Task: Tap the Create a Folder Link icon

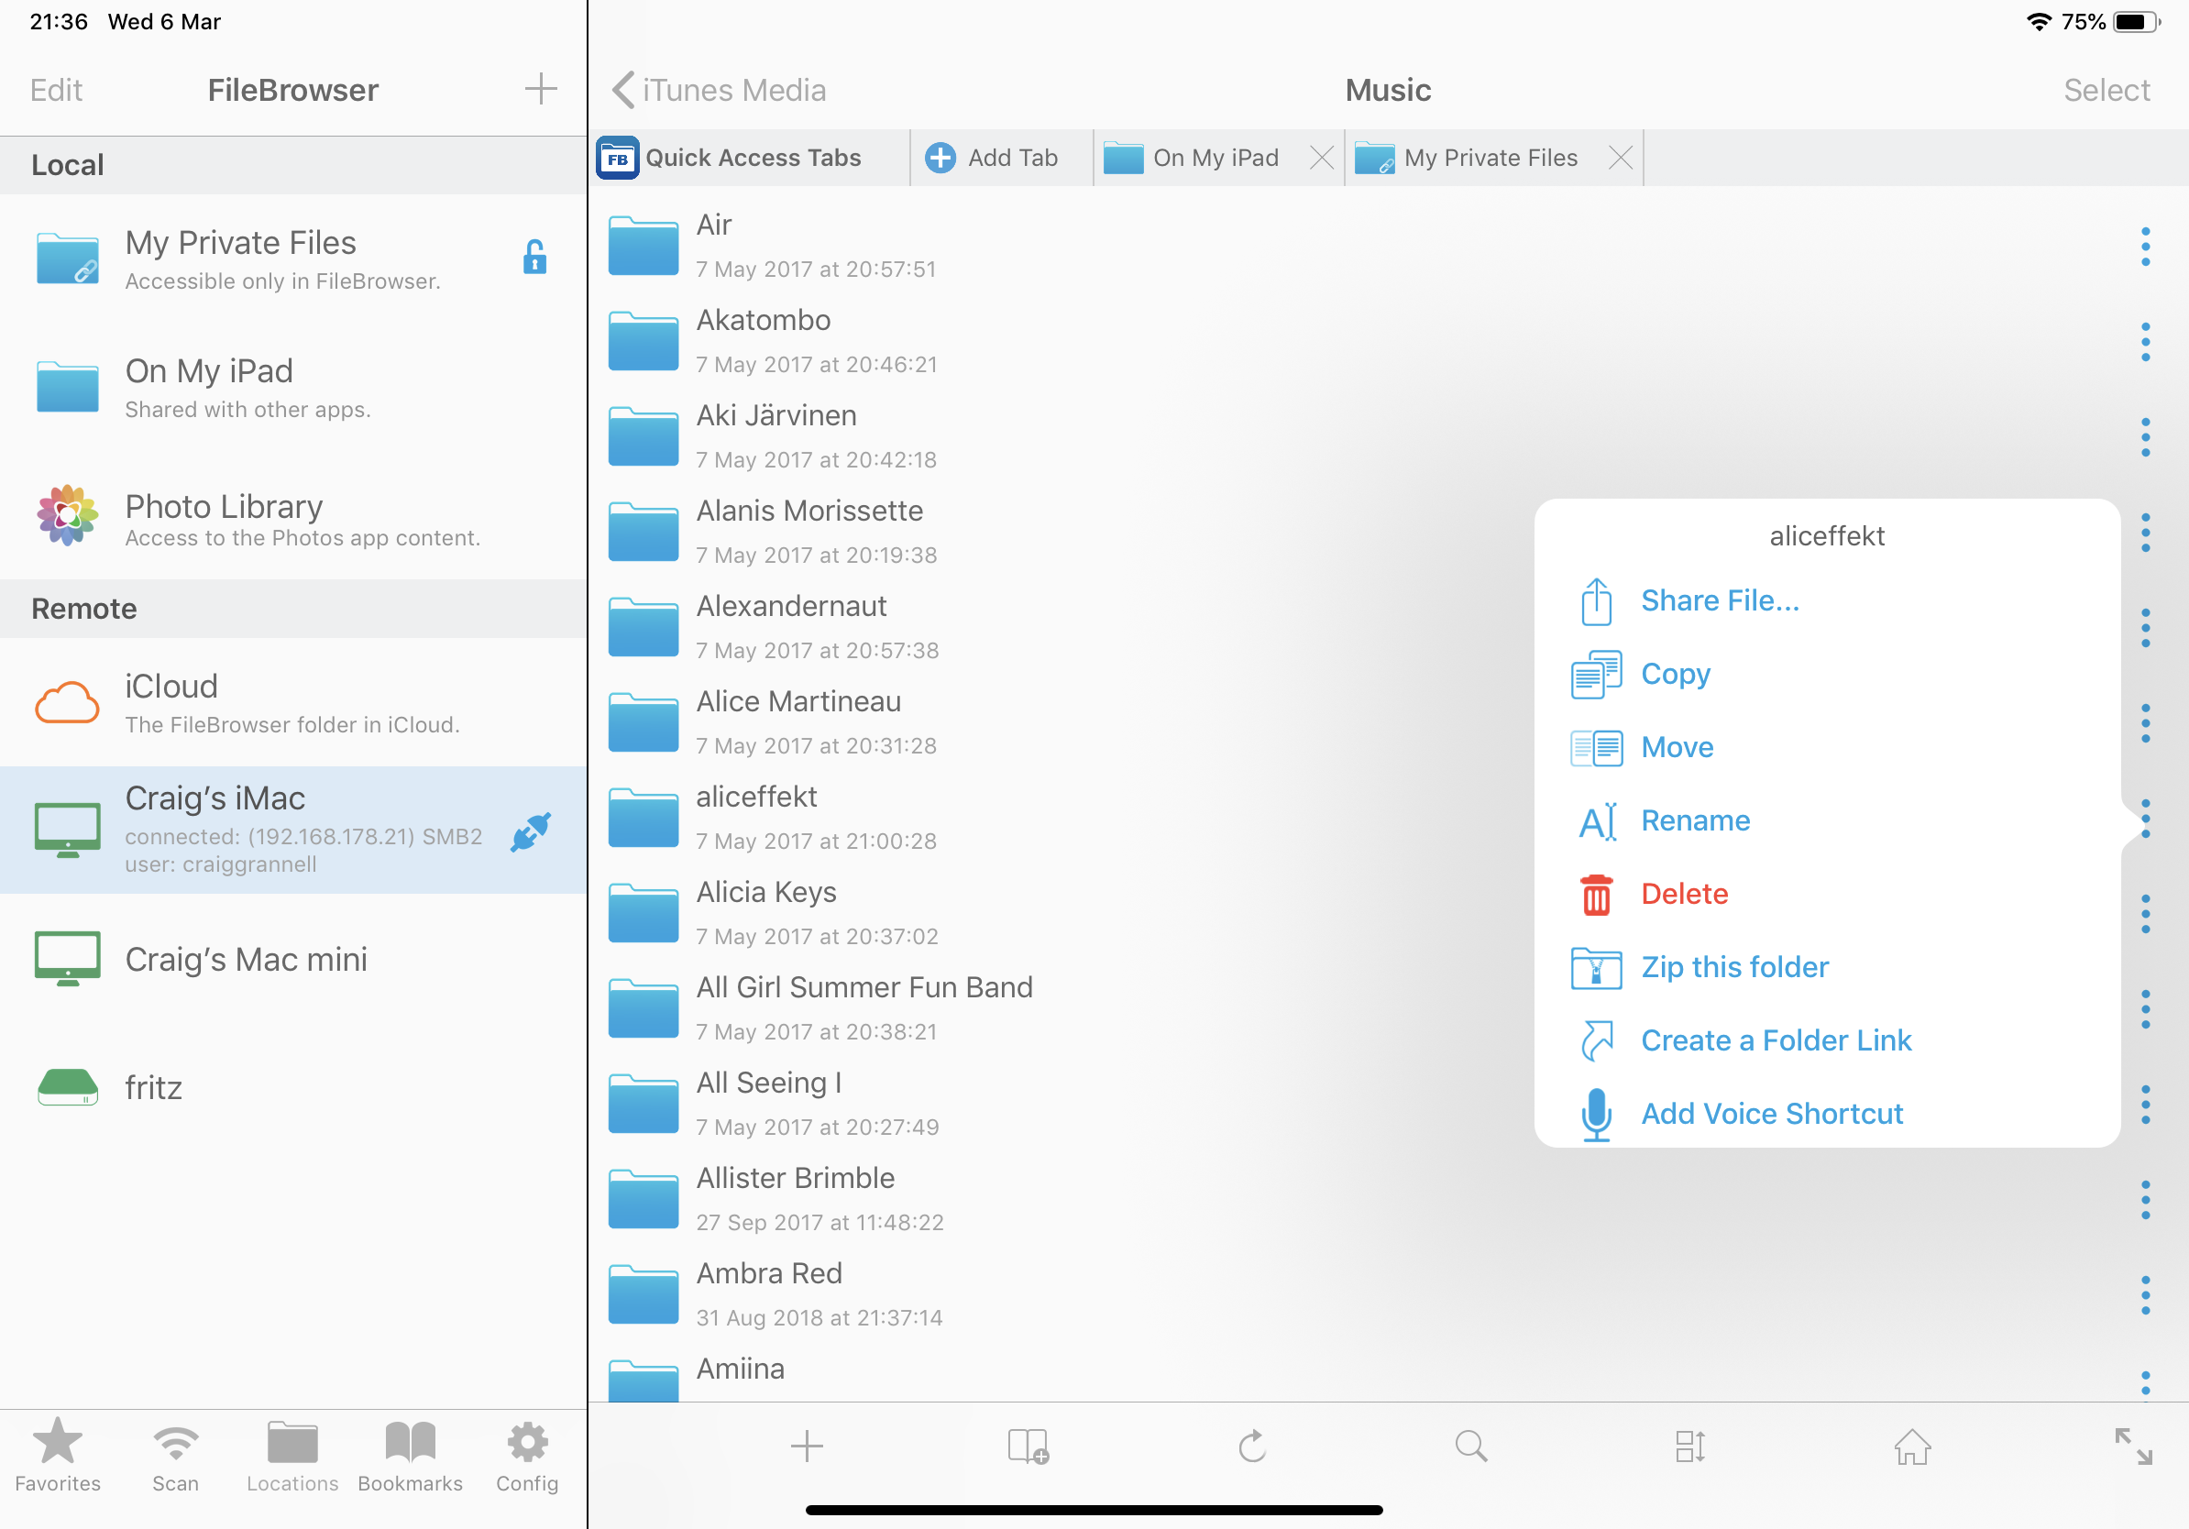Action: coord(1596,1041)
